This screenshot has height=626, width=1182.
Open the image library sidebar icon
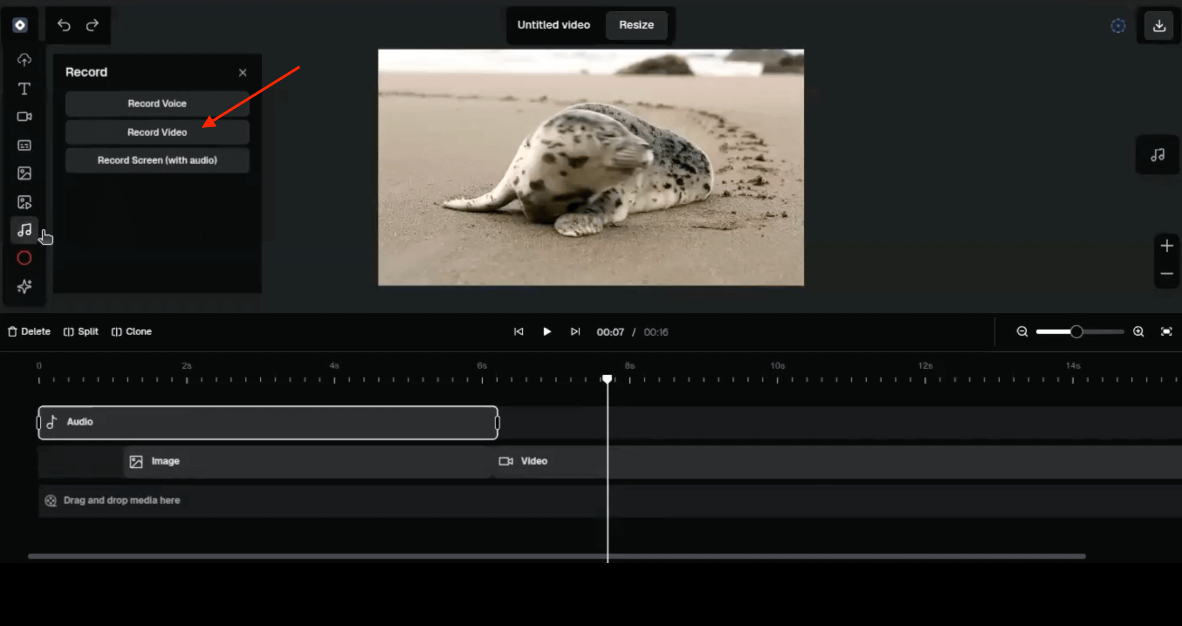point(24,174)
